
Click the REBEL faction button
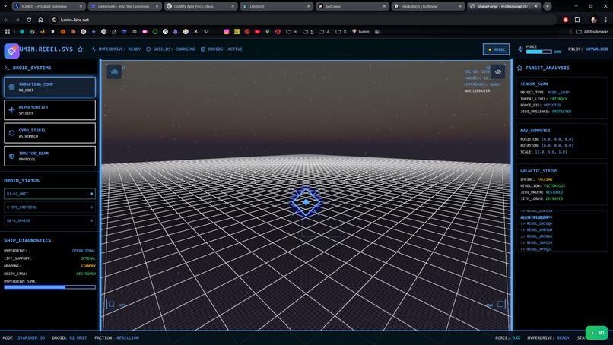[x=496, y=49]
